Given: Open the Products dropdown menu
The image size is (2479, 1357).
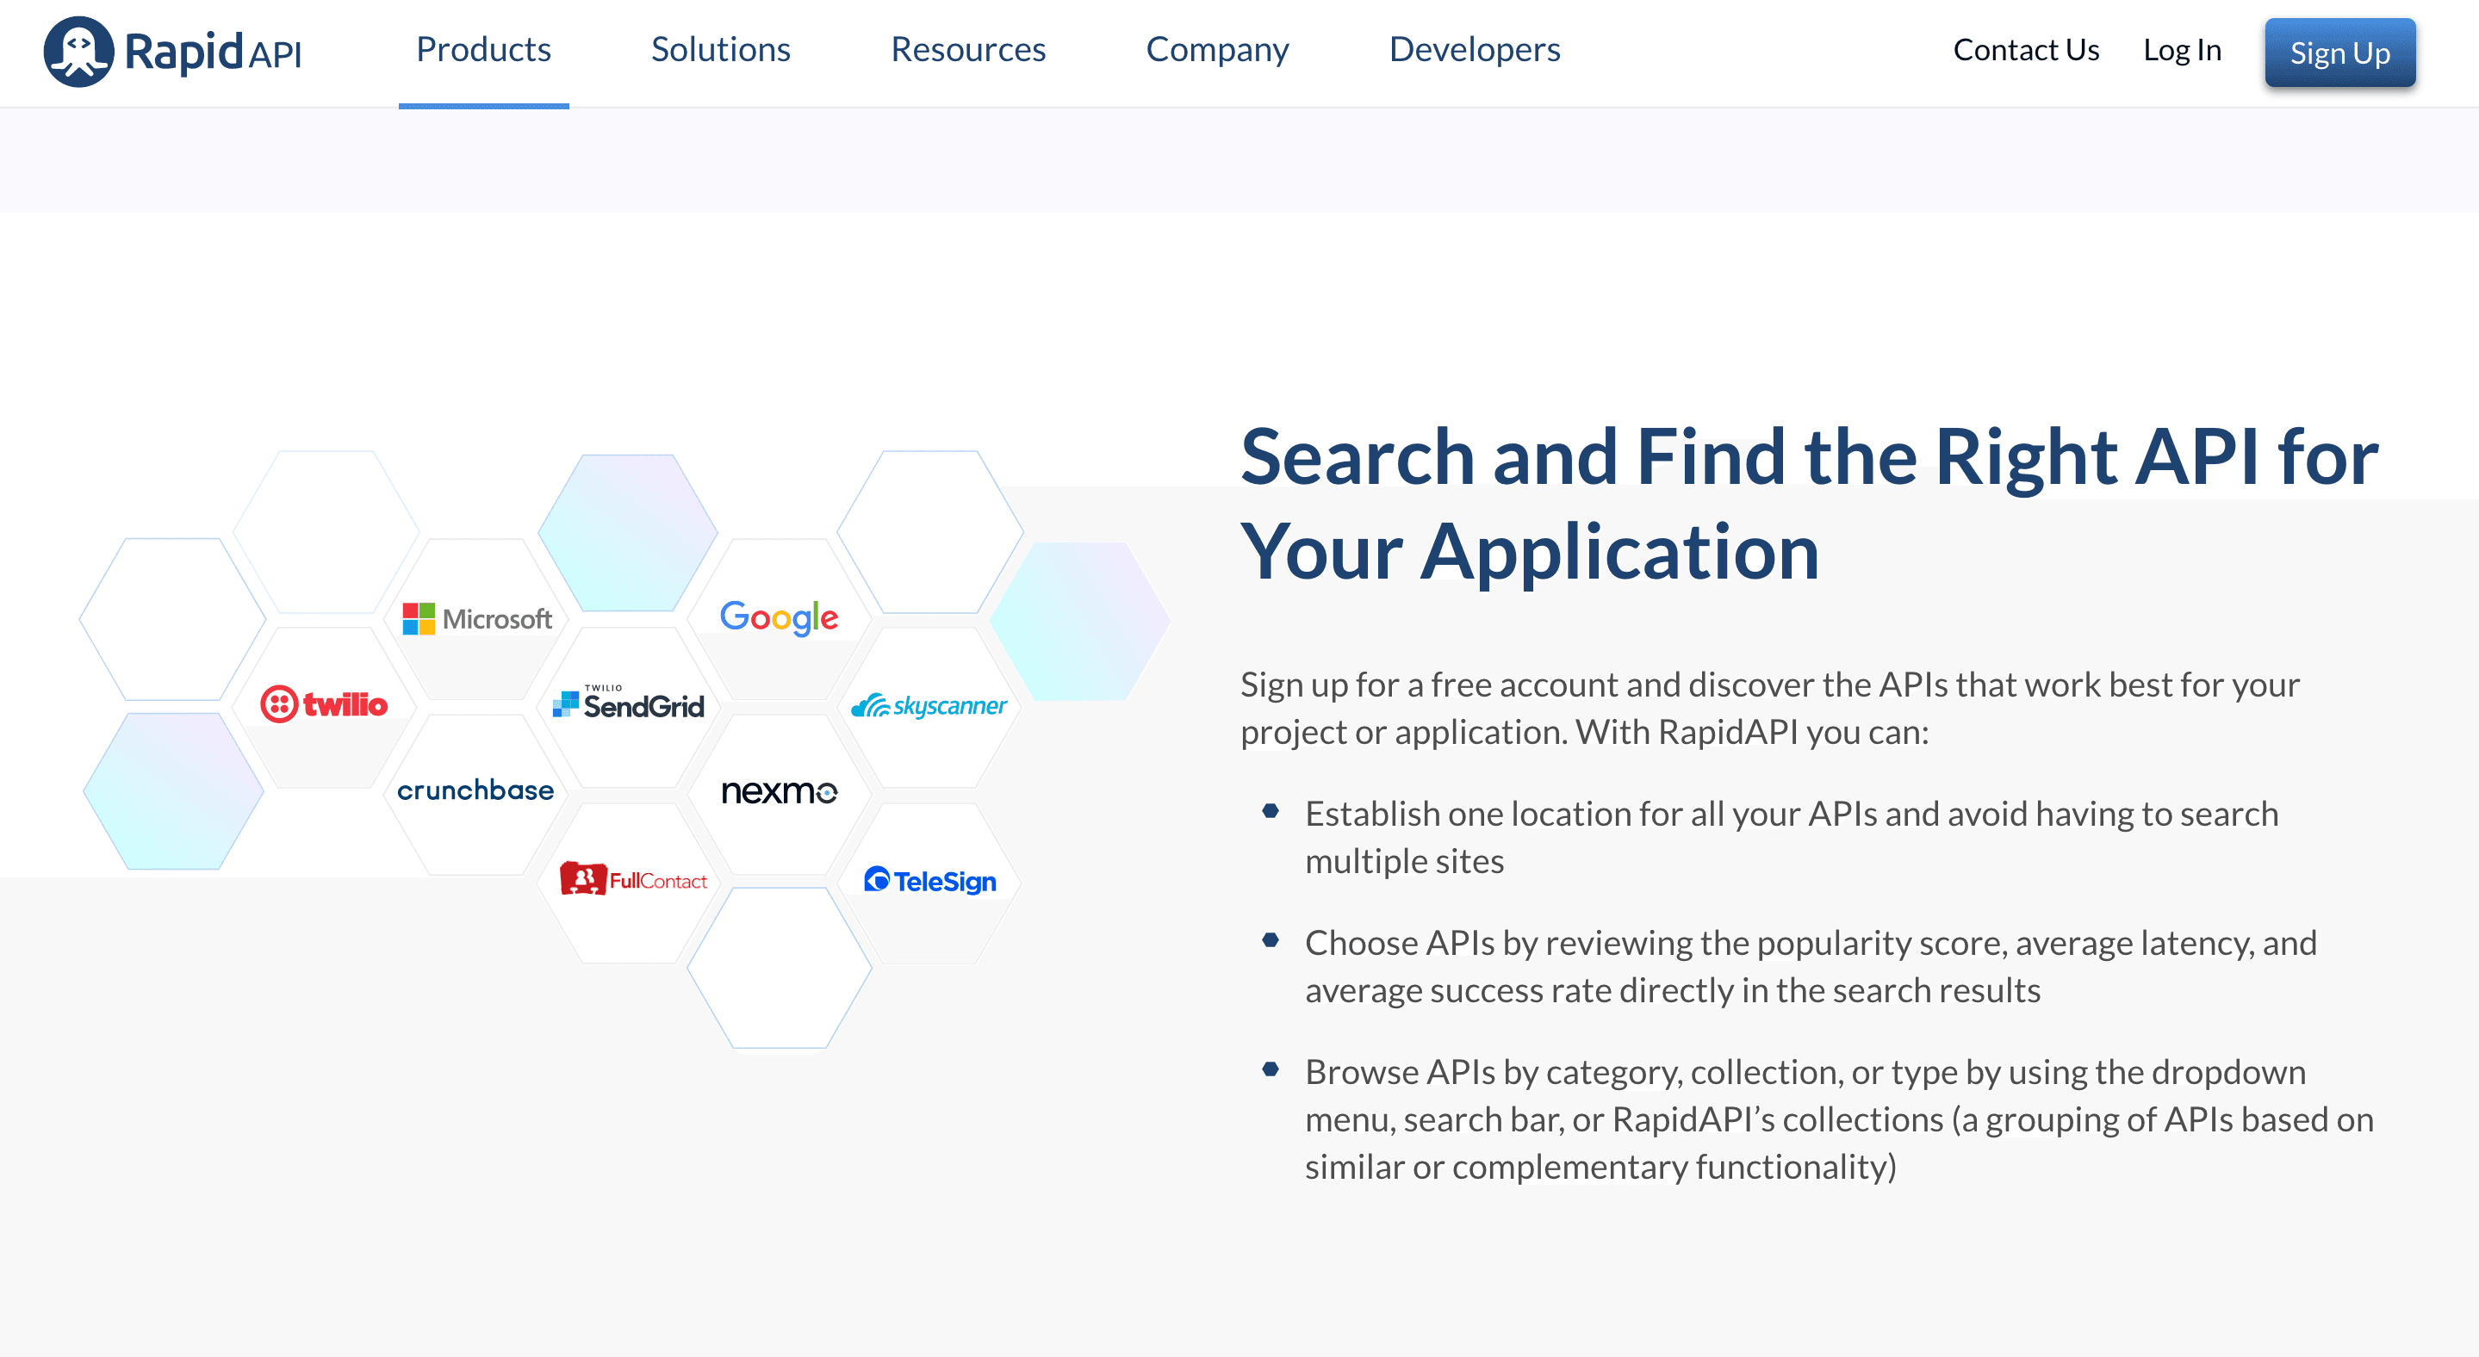Looking at the screenshot, I should pyautogui.click(x=483, y=48).
